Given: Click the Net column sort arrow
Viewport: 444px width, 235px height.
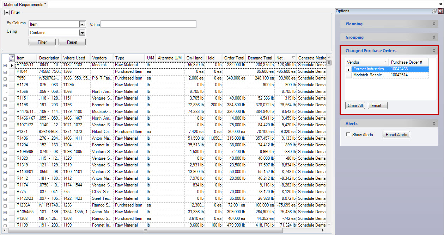Looking at the screenshot, I should [x=293, y=58].
